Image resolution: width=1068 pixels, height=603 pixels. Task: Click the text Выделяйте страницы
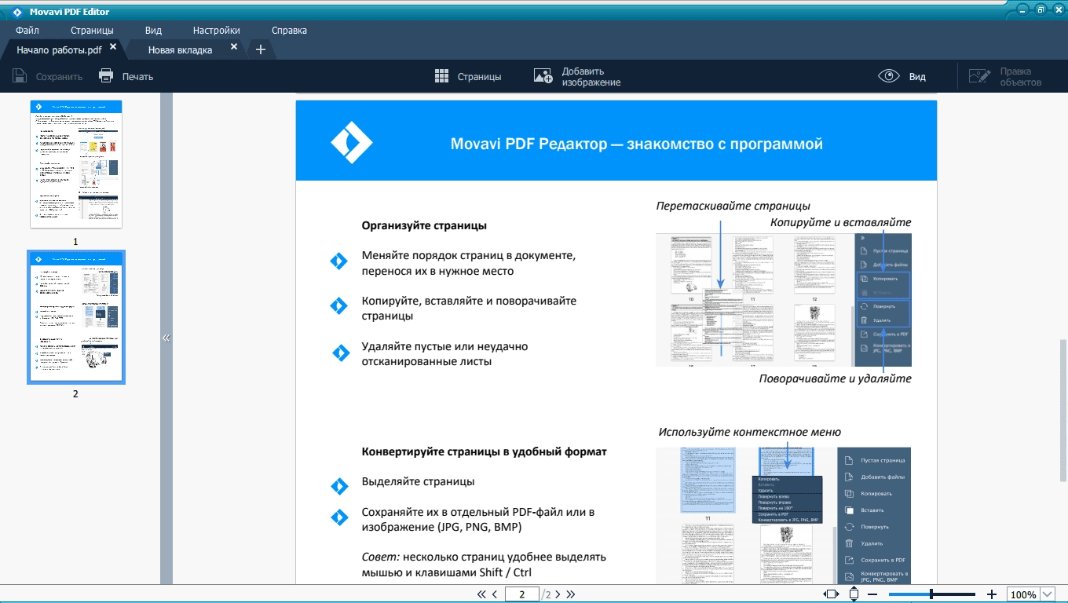[418, 481]
